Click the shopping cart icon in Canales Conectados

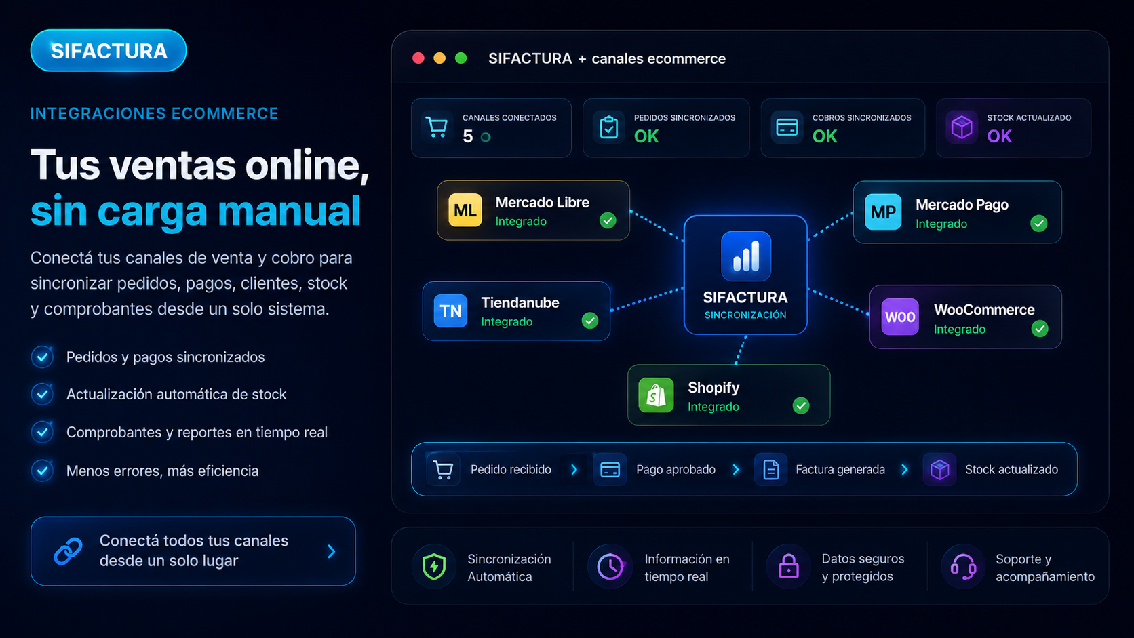437,127
